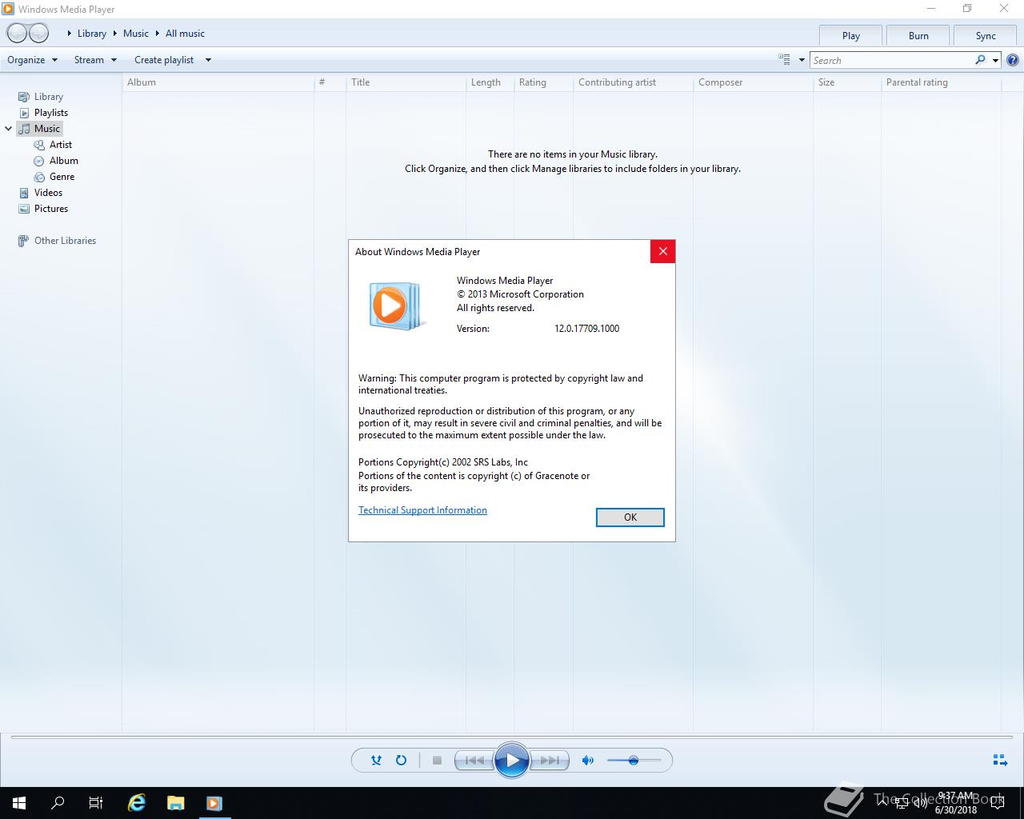Click the Stop playback button
Screen dimensions: 1024x819
437,761
